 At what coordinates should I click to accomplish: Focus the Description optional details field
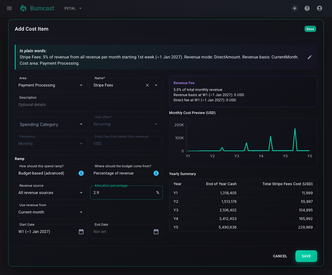pos(89,105)
